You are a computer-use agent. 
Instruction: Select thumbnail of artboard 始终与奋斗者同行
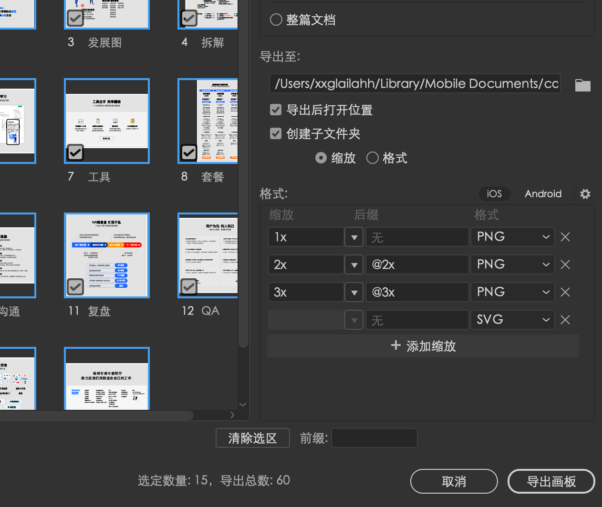click(107, 379)
